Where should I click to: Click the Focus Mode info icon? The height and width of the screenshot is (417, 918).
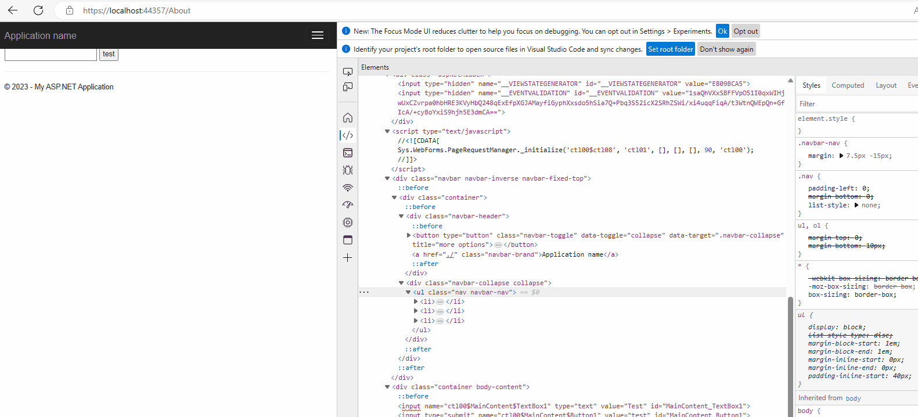click(x=346, y=31)
